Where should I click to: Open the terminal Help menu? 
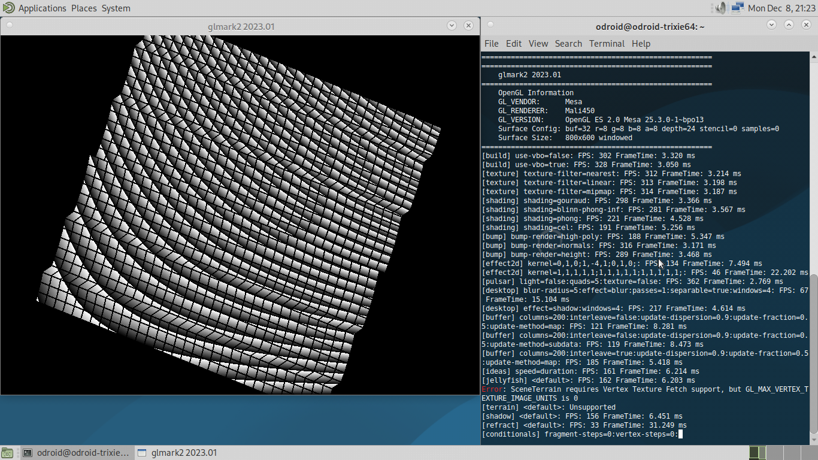641,44
